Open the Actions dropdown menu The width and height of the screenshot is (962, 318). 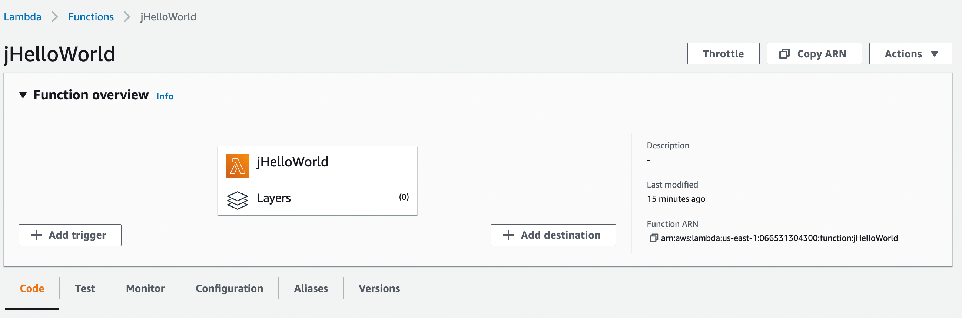click(910, 54)
